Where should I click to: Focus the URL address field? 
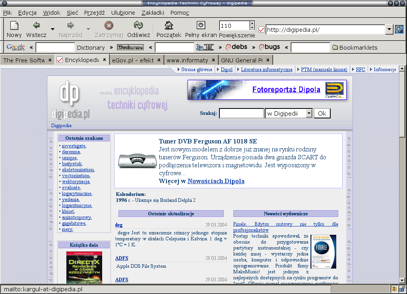pyautogui.click(x=325, y=29)
